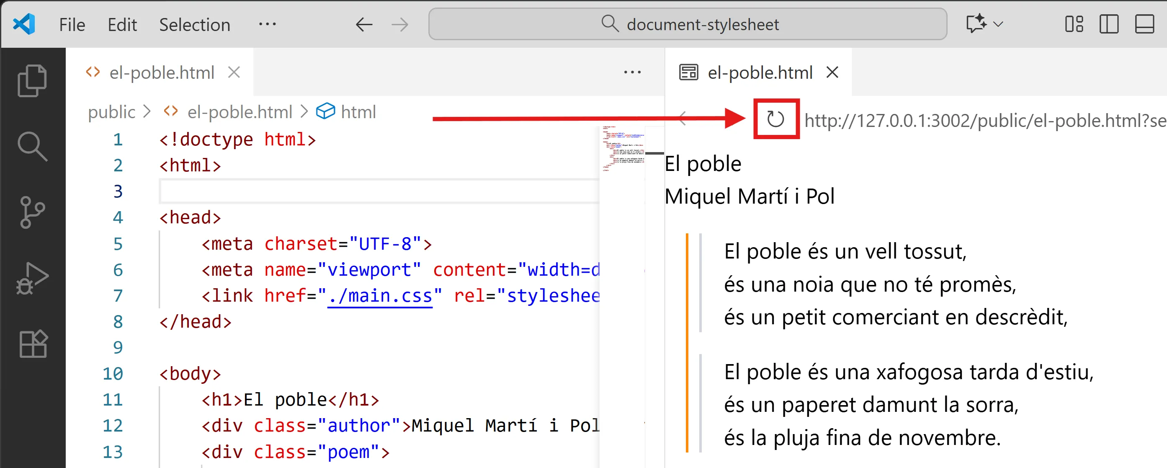1167x468 pixels.
Task: Click the go forward navigation arrow
Action: (399, 24)
